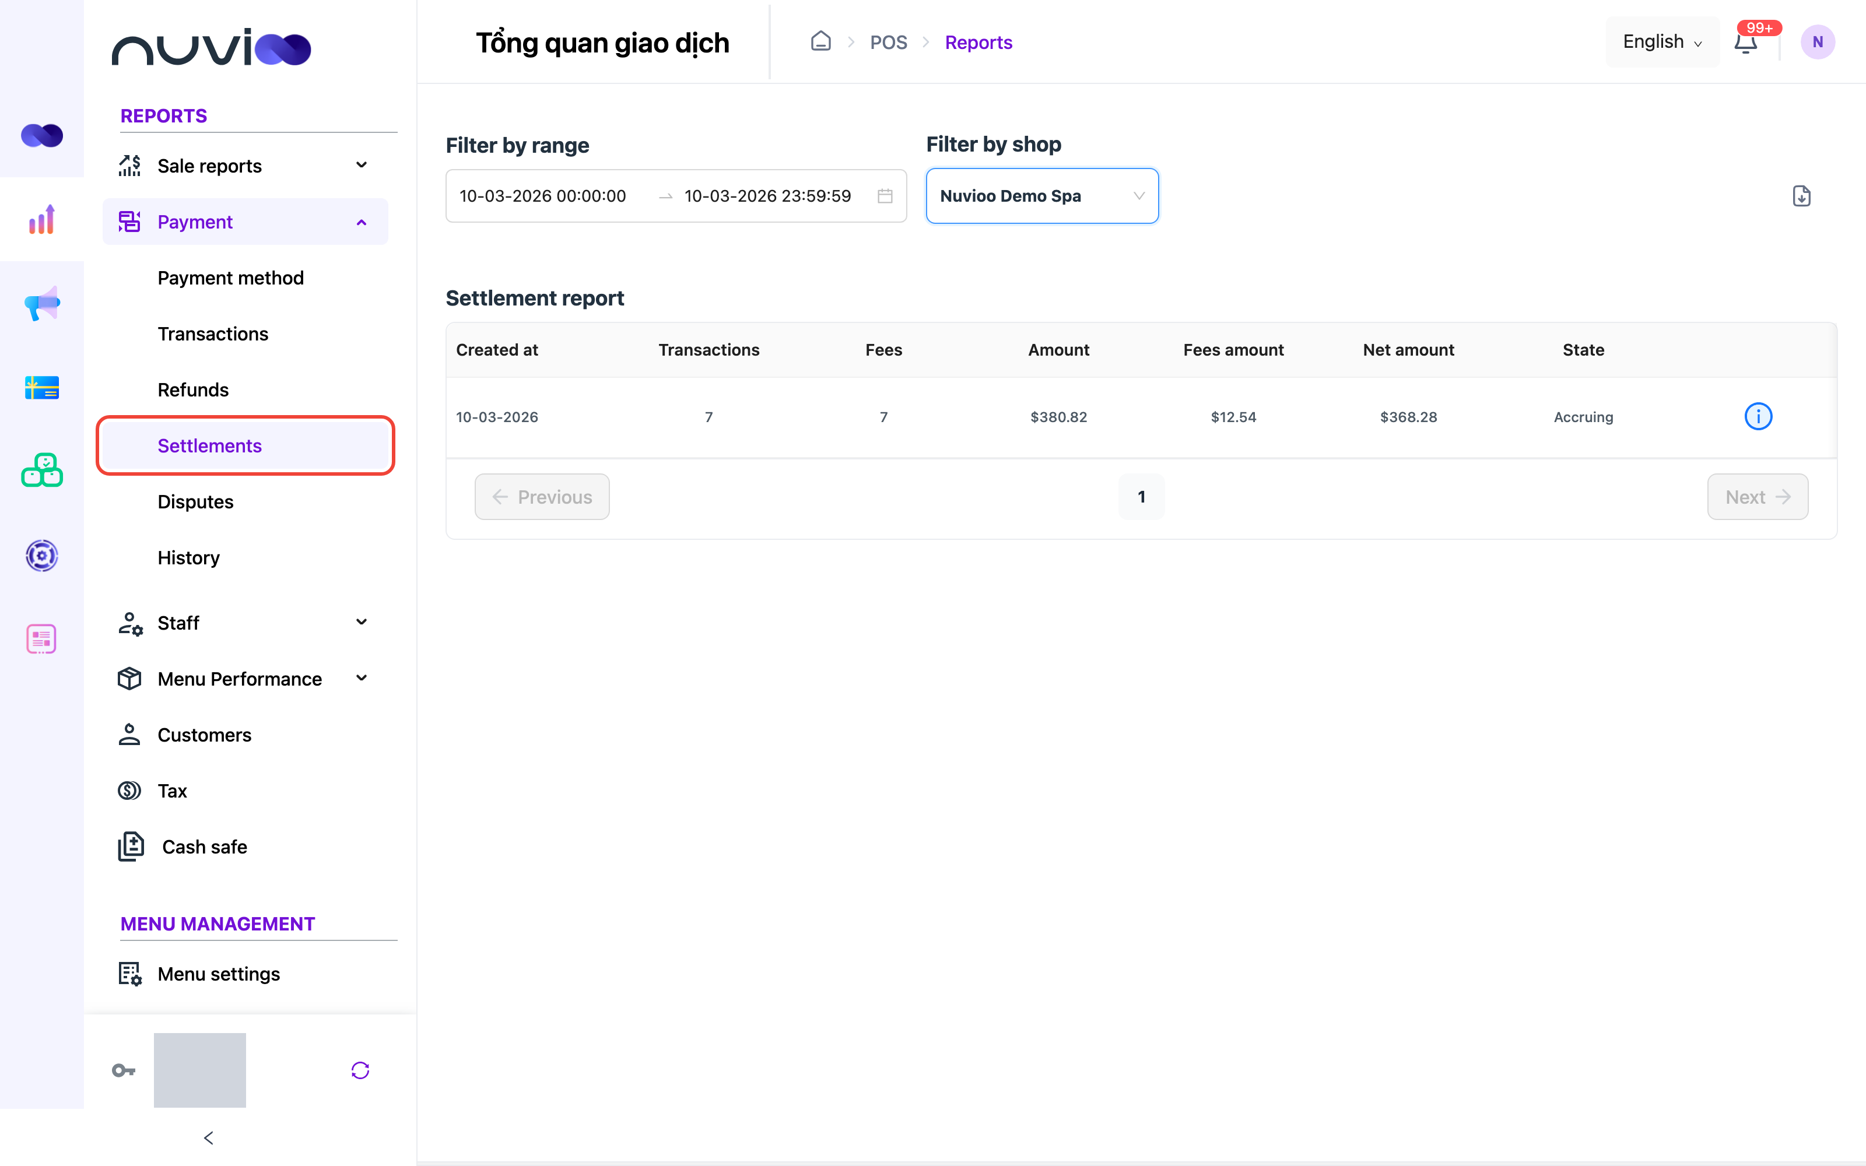The width and height of the screenshot is (1866, 1166).
Task: Open the notifications bell icon
Action: pyautogui.click(x=1746, y=43)
